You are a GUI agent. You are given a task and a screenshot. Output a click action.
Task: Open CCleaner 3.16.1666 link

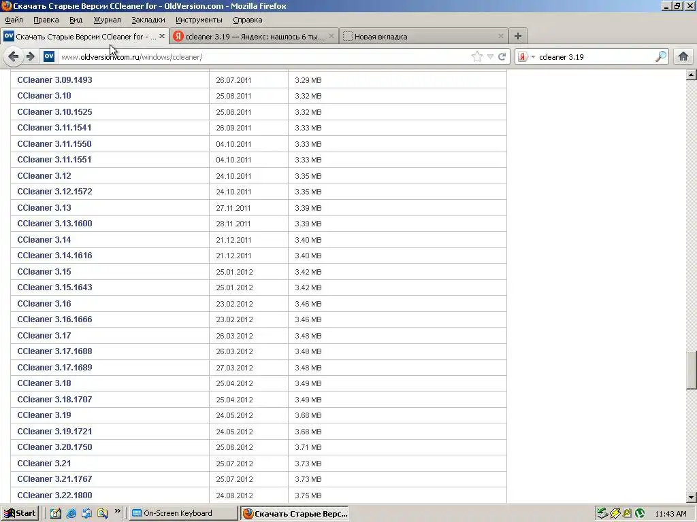54,319
